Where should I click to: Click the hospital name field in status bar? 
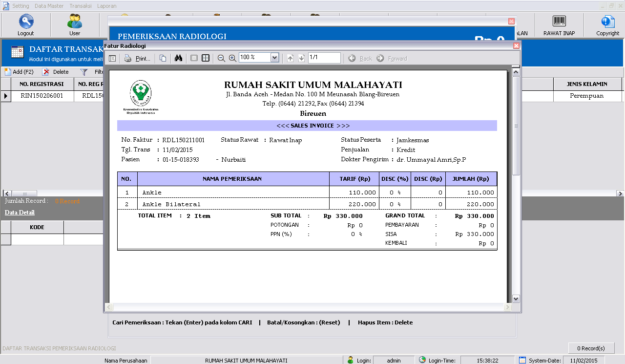(246, 360)
